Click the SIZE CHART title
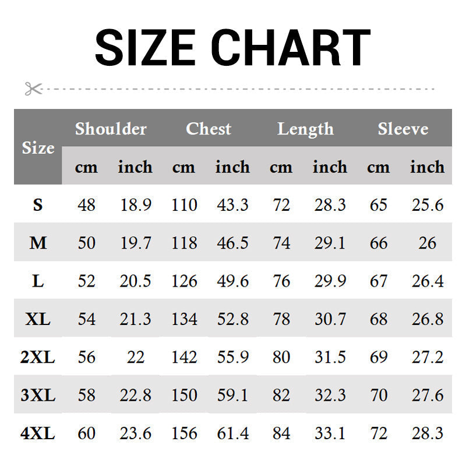 232,47
